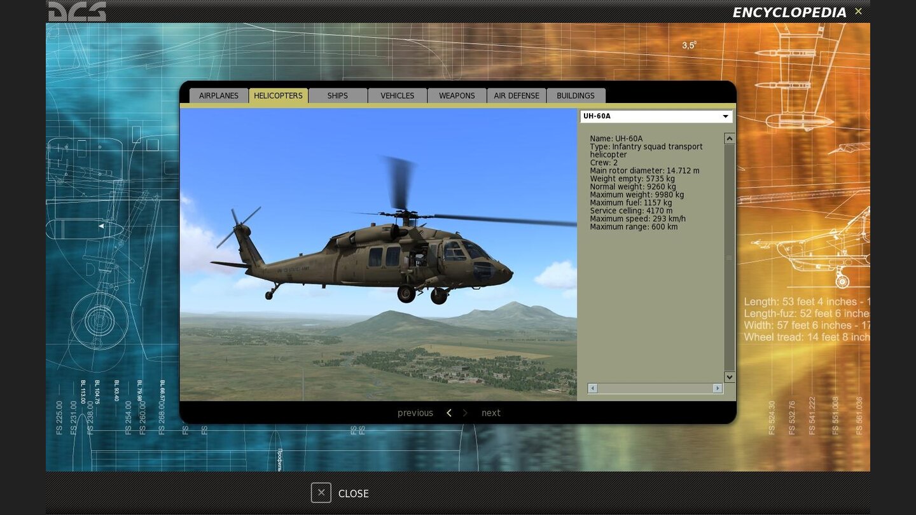Click the 'previous' text link
The width and height of the screenshot is (916, 515).
pos(415,413)
